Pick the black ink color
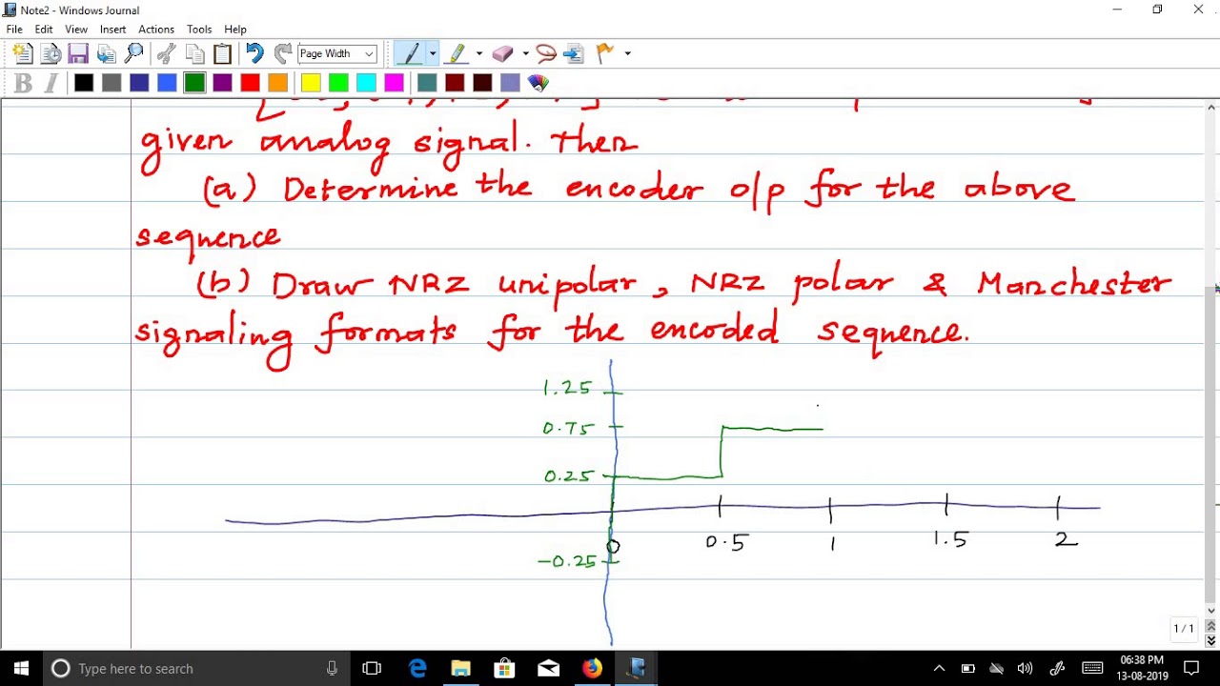 click(84, 83)
